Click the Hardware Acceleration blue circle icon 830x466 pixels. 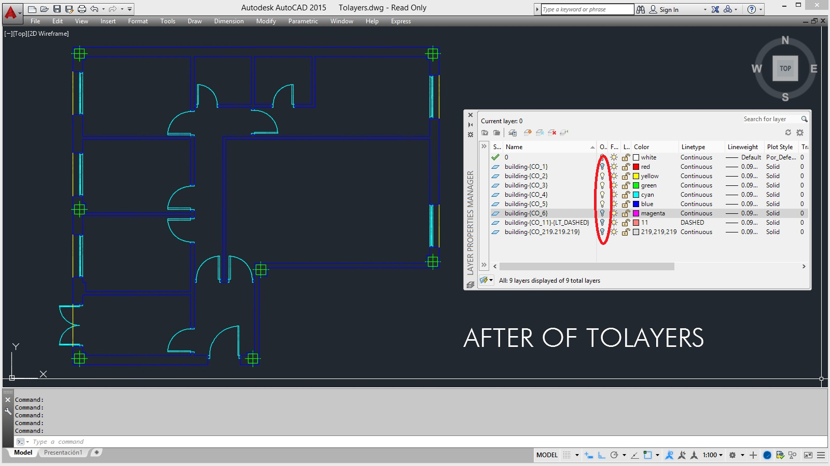pos(767,455)
